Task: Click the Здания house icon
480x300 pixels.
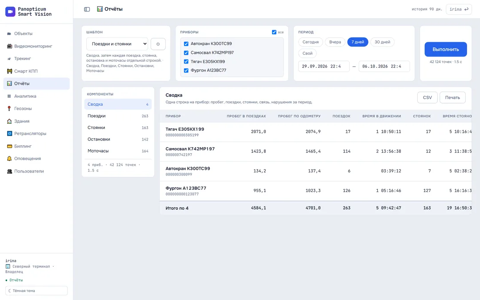Action: (9, 121)
